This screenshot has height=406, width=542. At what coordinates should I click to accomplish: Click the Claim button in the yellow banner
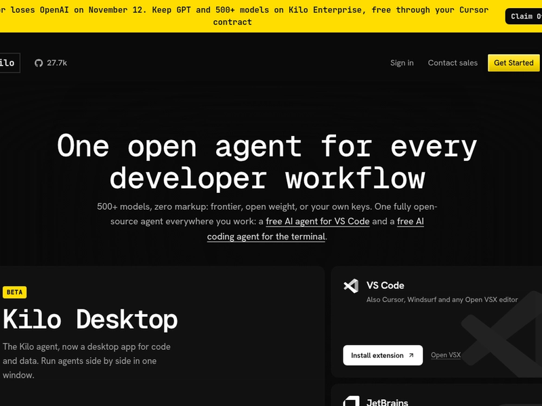tap(524, 16)
